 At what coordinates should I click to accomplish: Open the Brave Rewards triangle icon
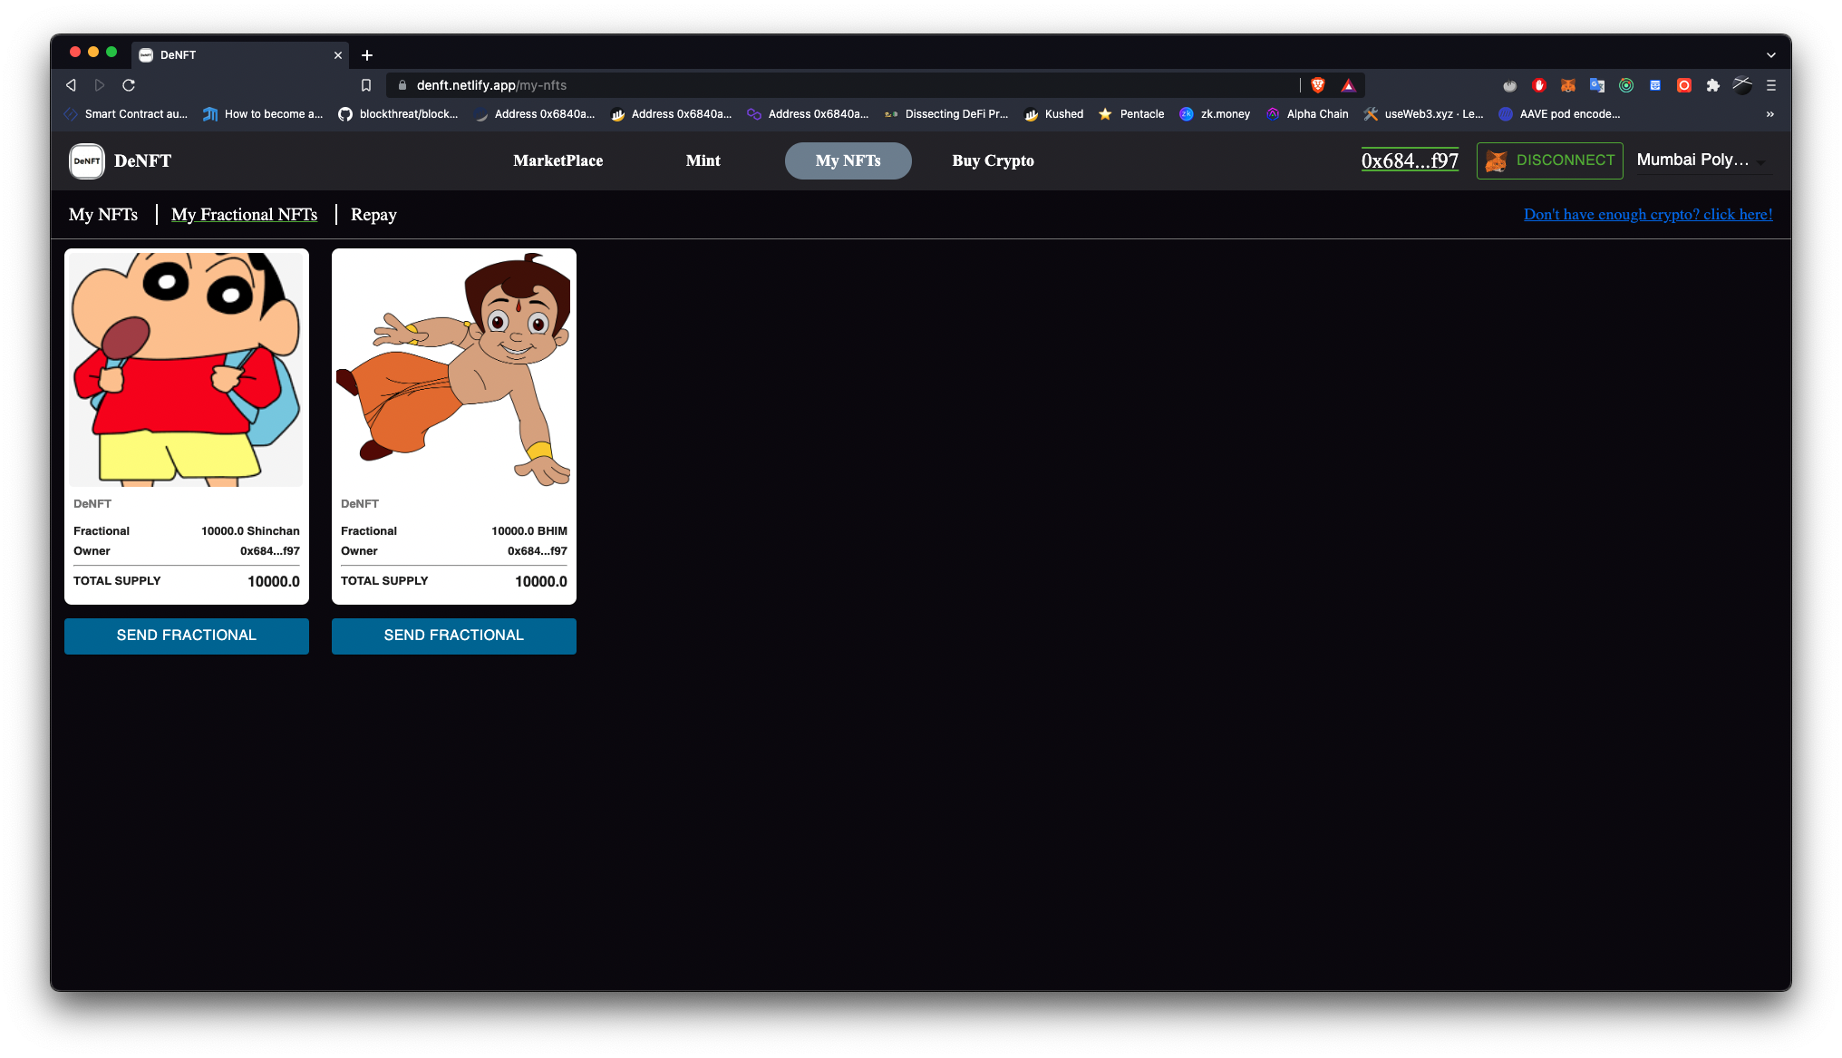[1349, 85]
